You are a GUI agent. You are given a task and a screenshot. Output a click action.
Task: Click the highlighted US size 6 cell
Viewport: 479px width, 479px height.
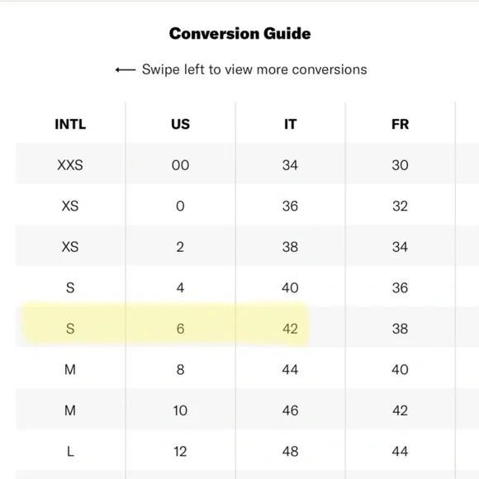tap(181, 329)
